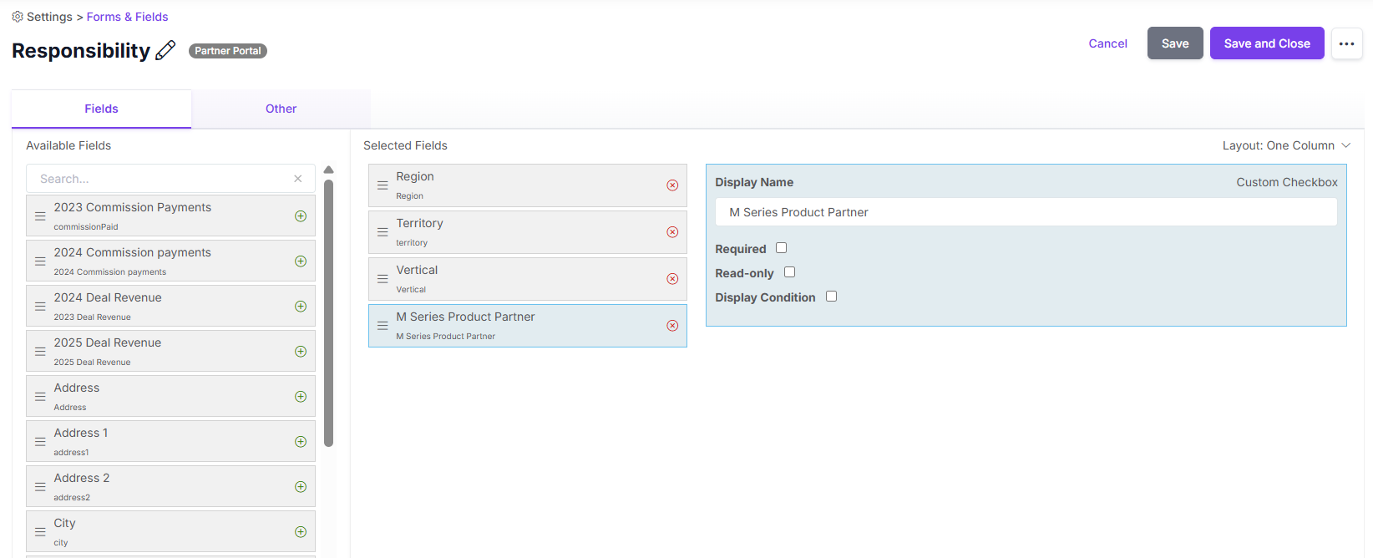Click the pencil icon to edit Responsibility title
This screenshot has width=1373, height=558.
tap(165, 50)
